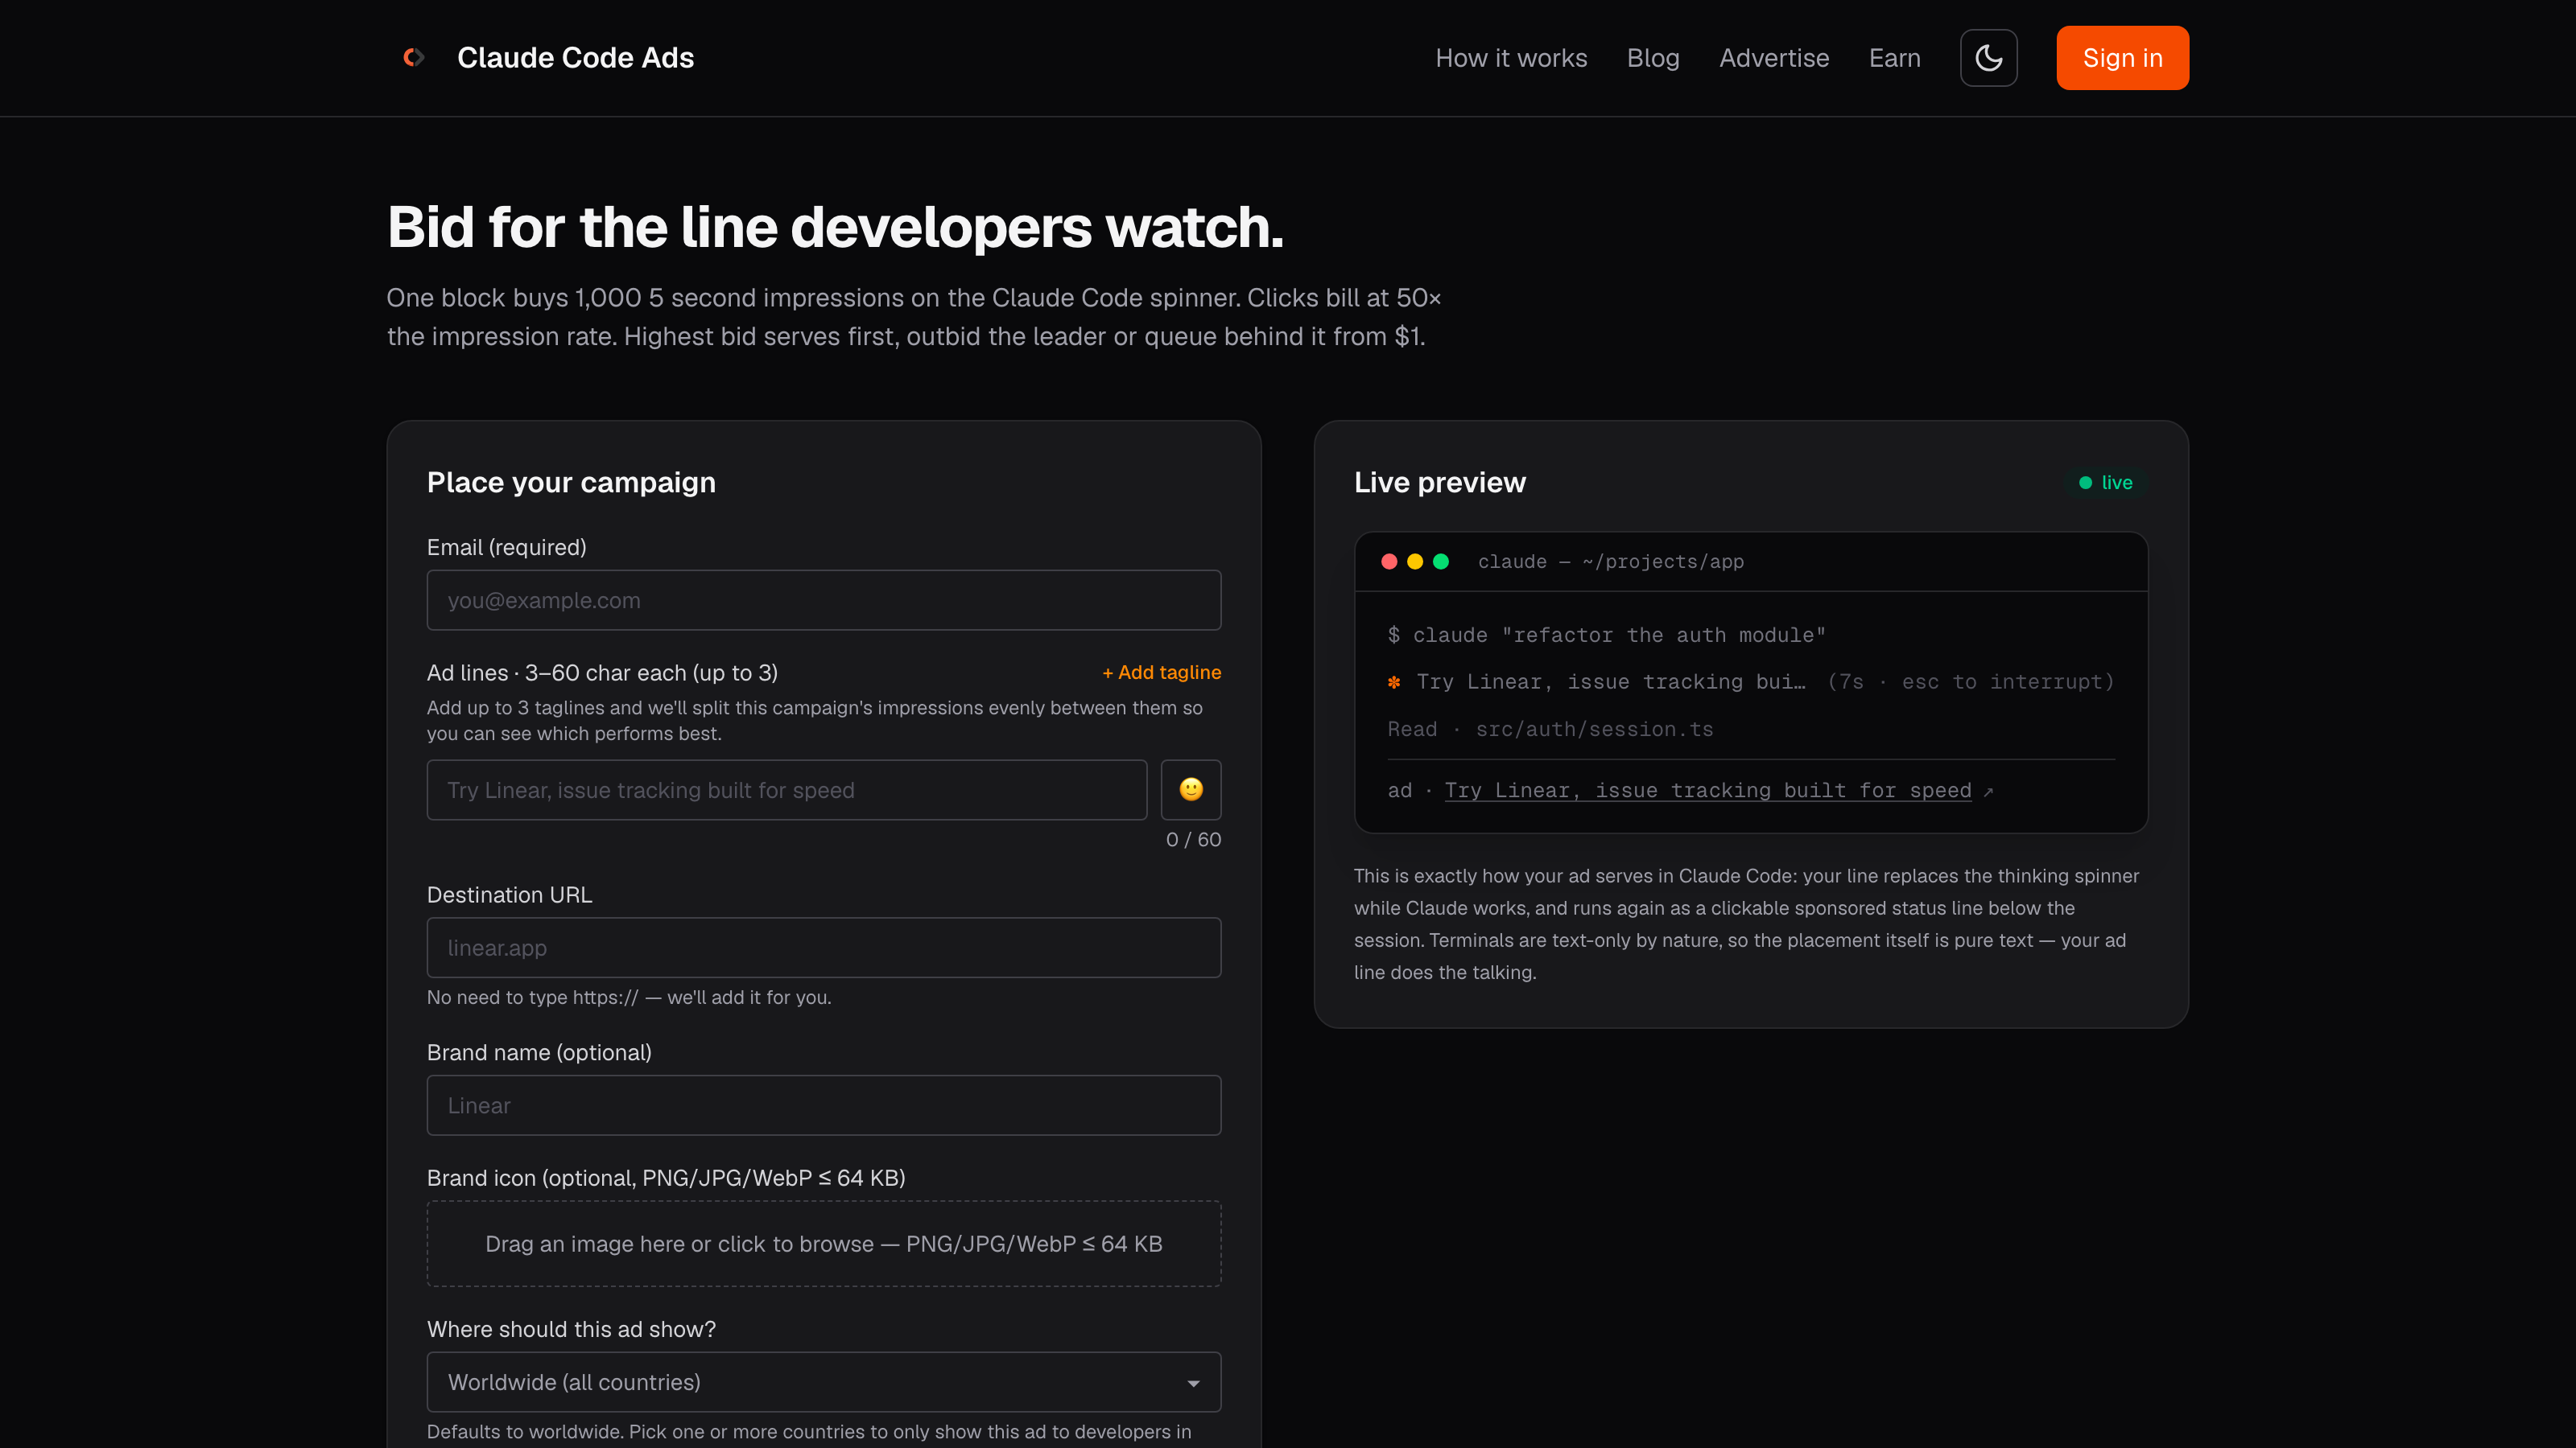This screenshot has height=1448, width=2576.
Task: Open the Worldwide (all countries) dropdown
Action: (x=824, y=1382)
